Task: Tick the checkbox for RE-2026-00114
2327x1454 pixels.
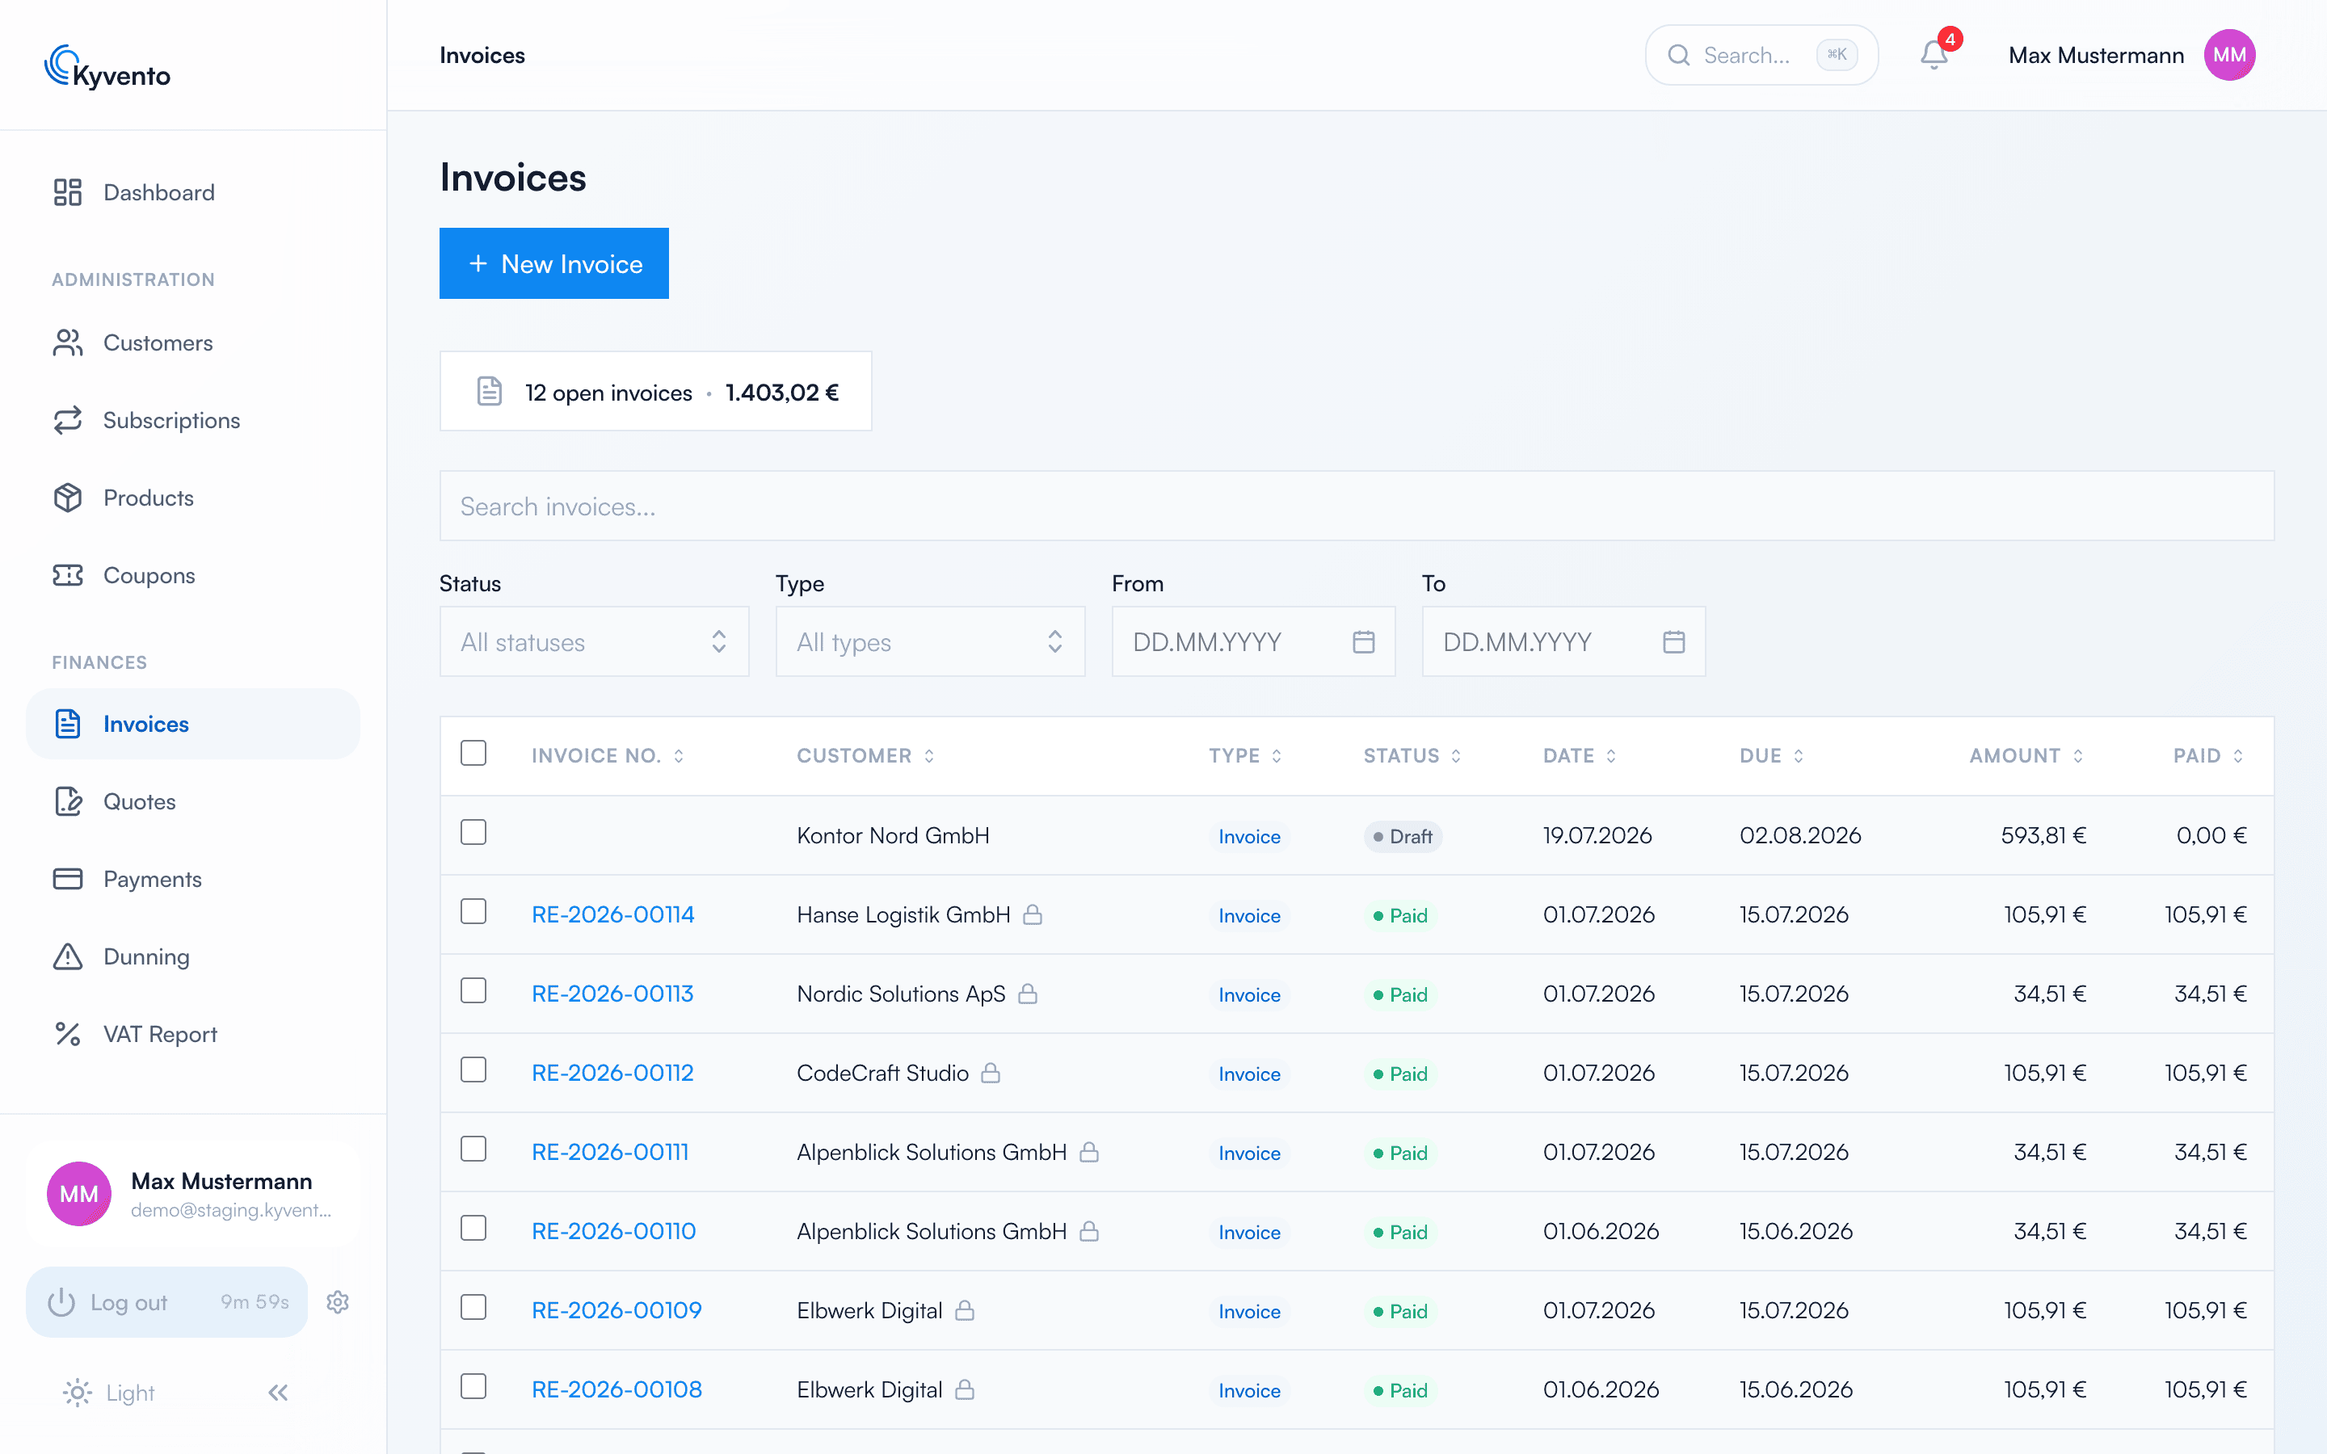Action: (473, 912)
